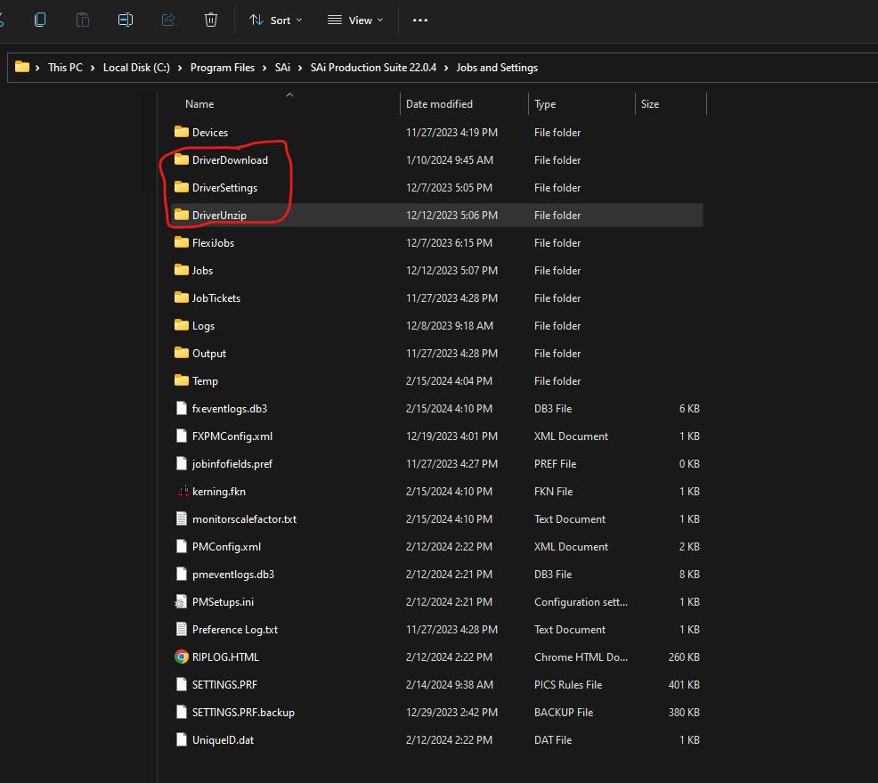Click DriverDownload date 1/10/2024 9:45 AM

(x=450, y=160)
